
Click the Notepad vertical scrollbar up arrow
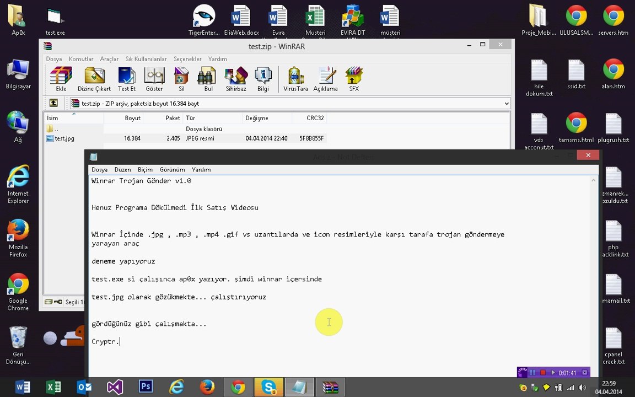[x=594, y=180]
